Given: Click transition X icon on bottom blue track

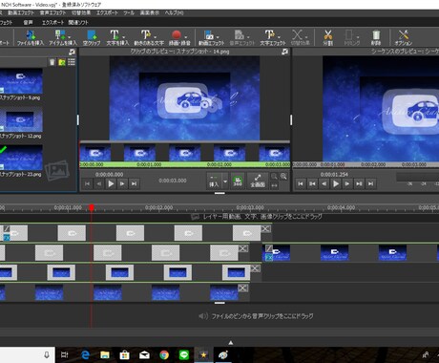Looking at the screenshot, I should 242,288.
